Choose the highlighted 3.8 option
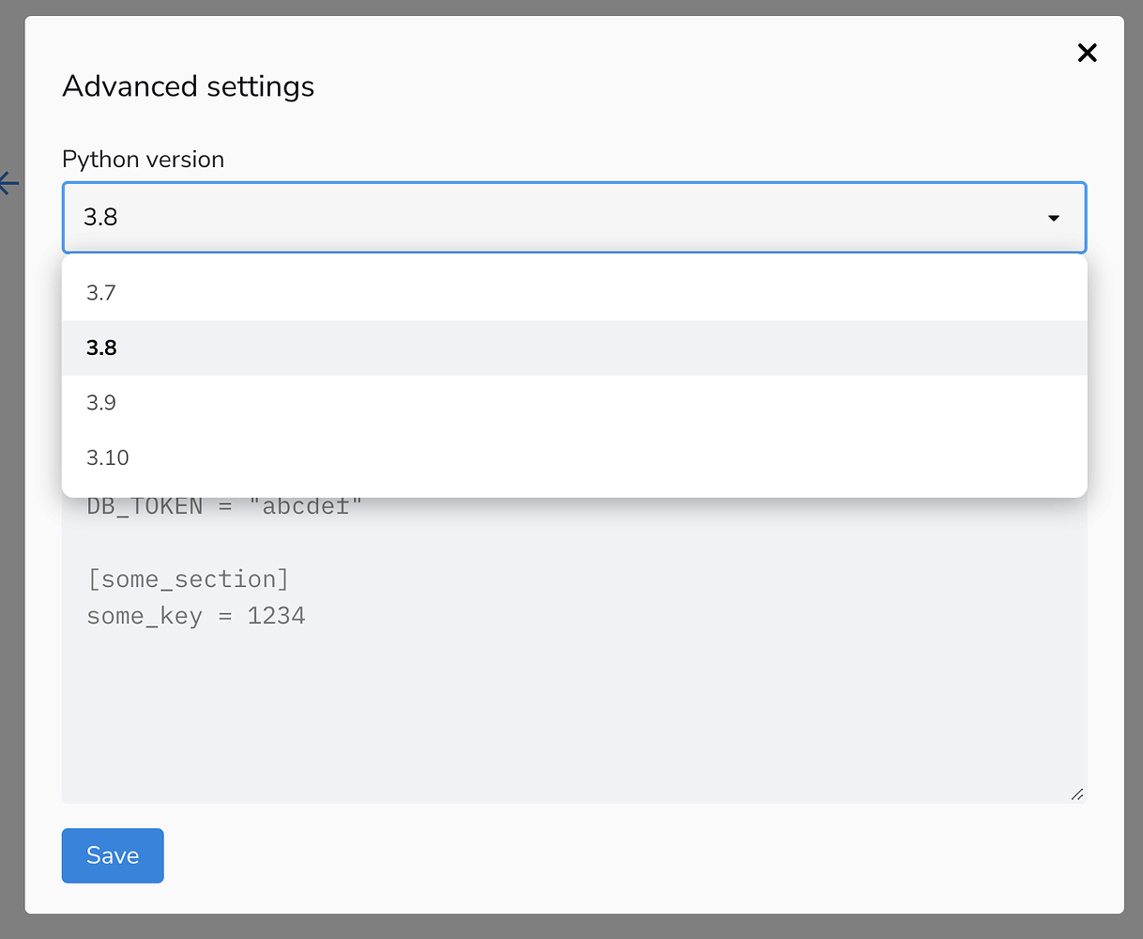Screen dimensions: 1143x939 tap(101, 347)
